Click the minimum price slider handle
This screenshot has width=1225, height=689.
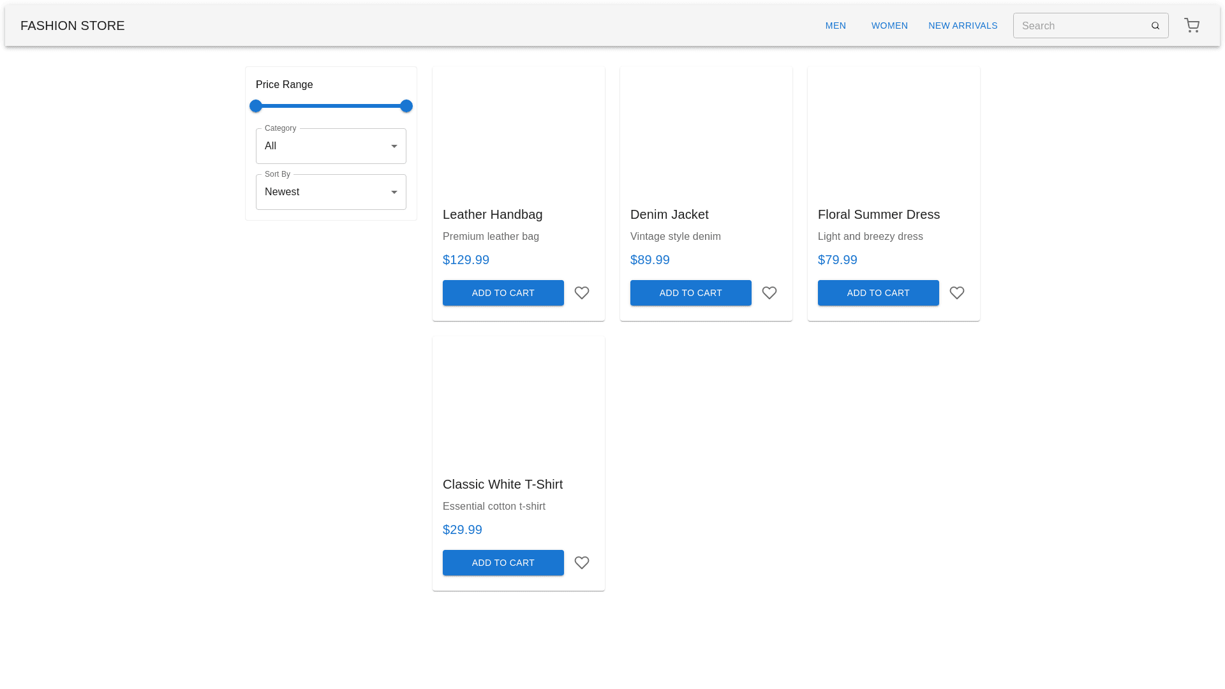[x=256, y=106]
